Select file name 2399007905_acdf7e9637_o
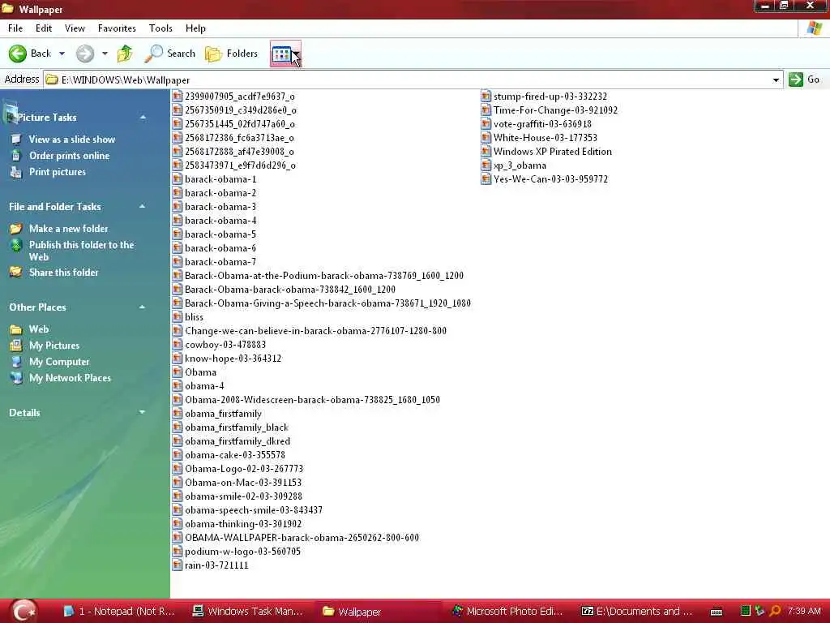The width and height of the screenshot is (830, 623). 240,97
